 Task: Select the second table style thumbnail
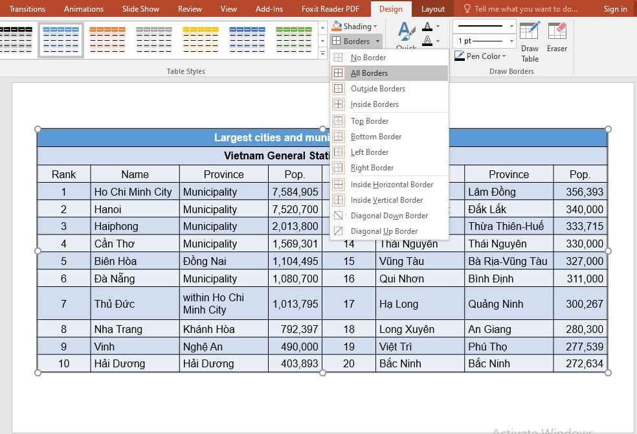(x=62, y=39)
